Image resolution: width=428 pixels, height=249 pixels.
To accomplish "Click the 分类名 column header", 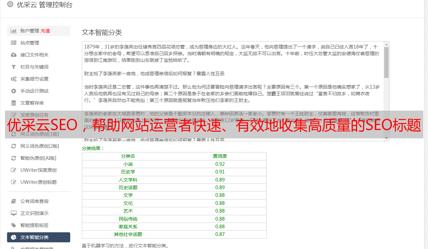I will pos(128,156).
